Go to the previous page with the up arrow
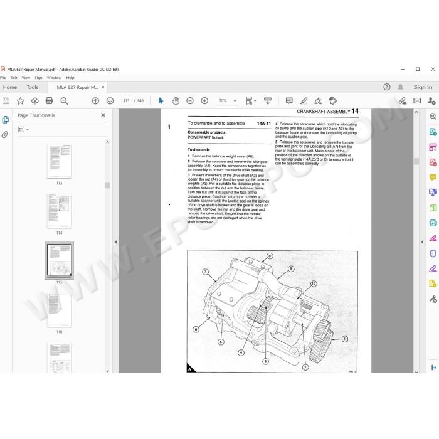 click(95, 101)
